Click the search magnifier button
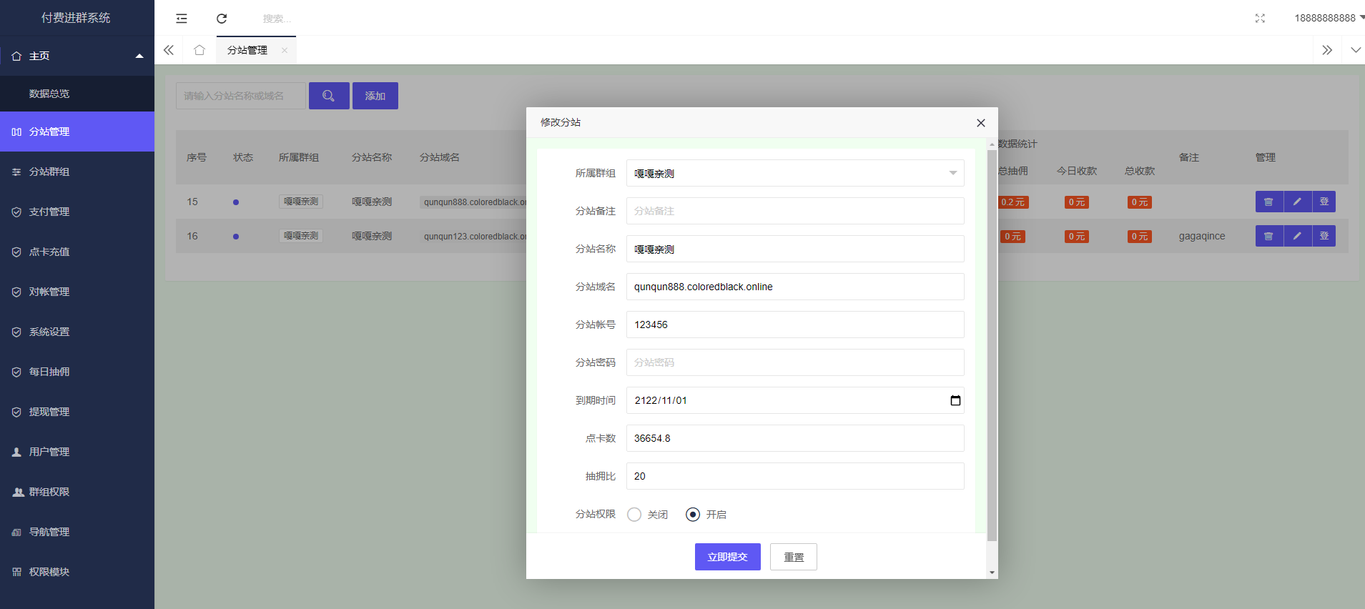This screenshot has height=609, width=1365. [x=329, y=96]
